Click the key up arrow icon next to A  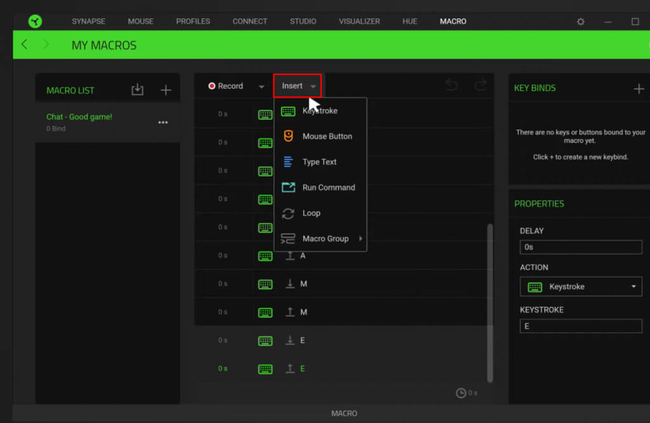pyautogui.click(x=290, y=256)
